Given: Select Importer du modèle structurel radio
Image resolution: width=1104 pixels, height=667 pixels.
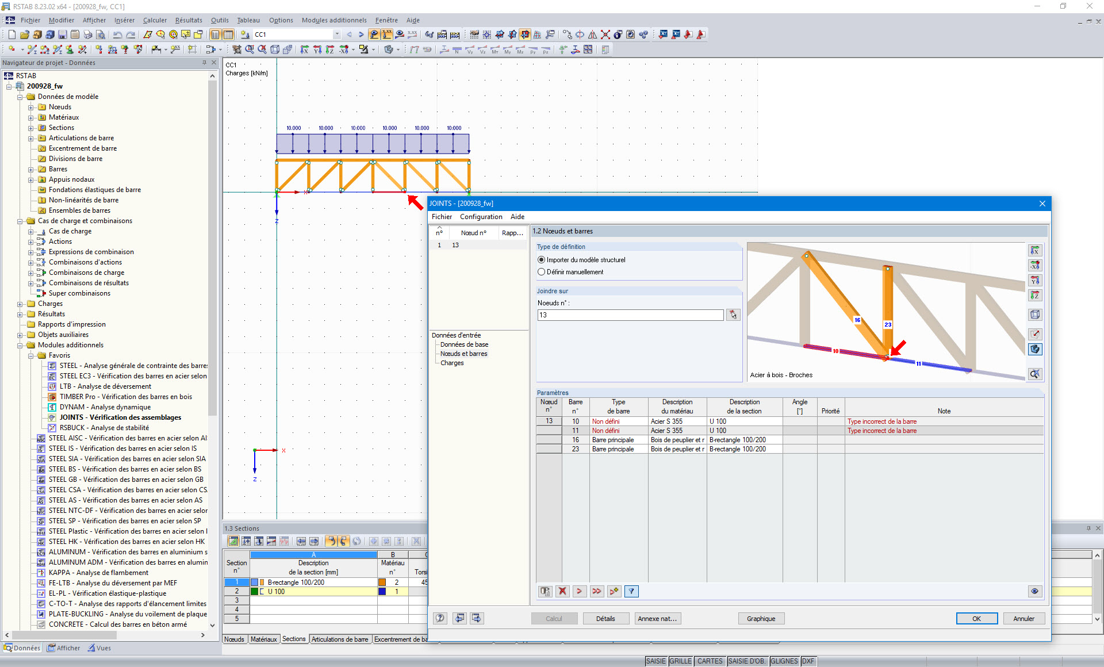Looking at the screenshot, I should pos(541,260).
